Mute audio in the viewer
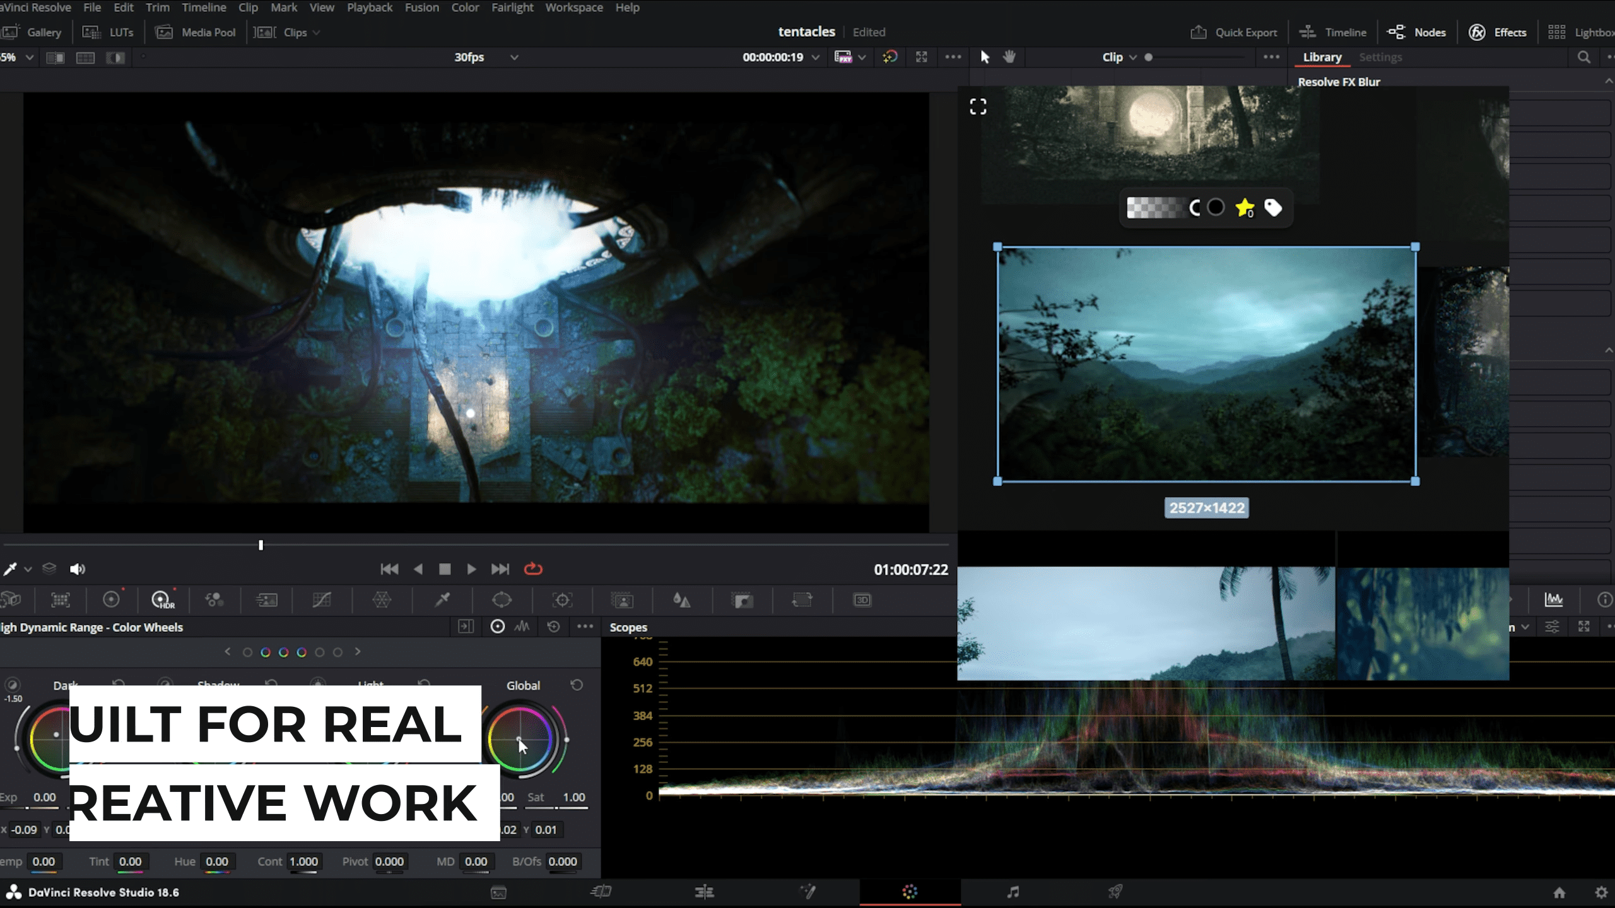The image size is (1615, 908). (x=78, y=569)
